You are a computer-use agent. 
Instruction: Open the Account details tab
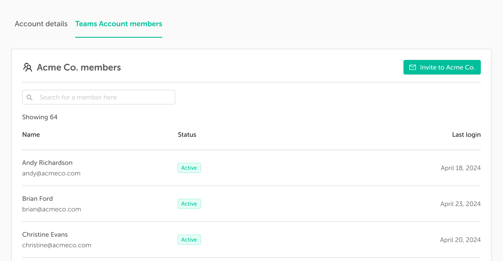tap(41, 24)
